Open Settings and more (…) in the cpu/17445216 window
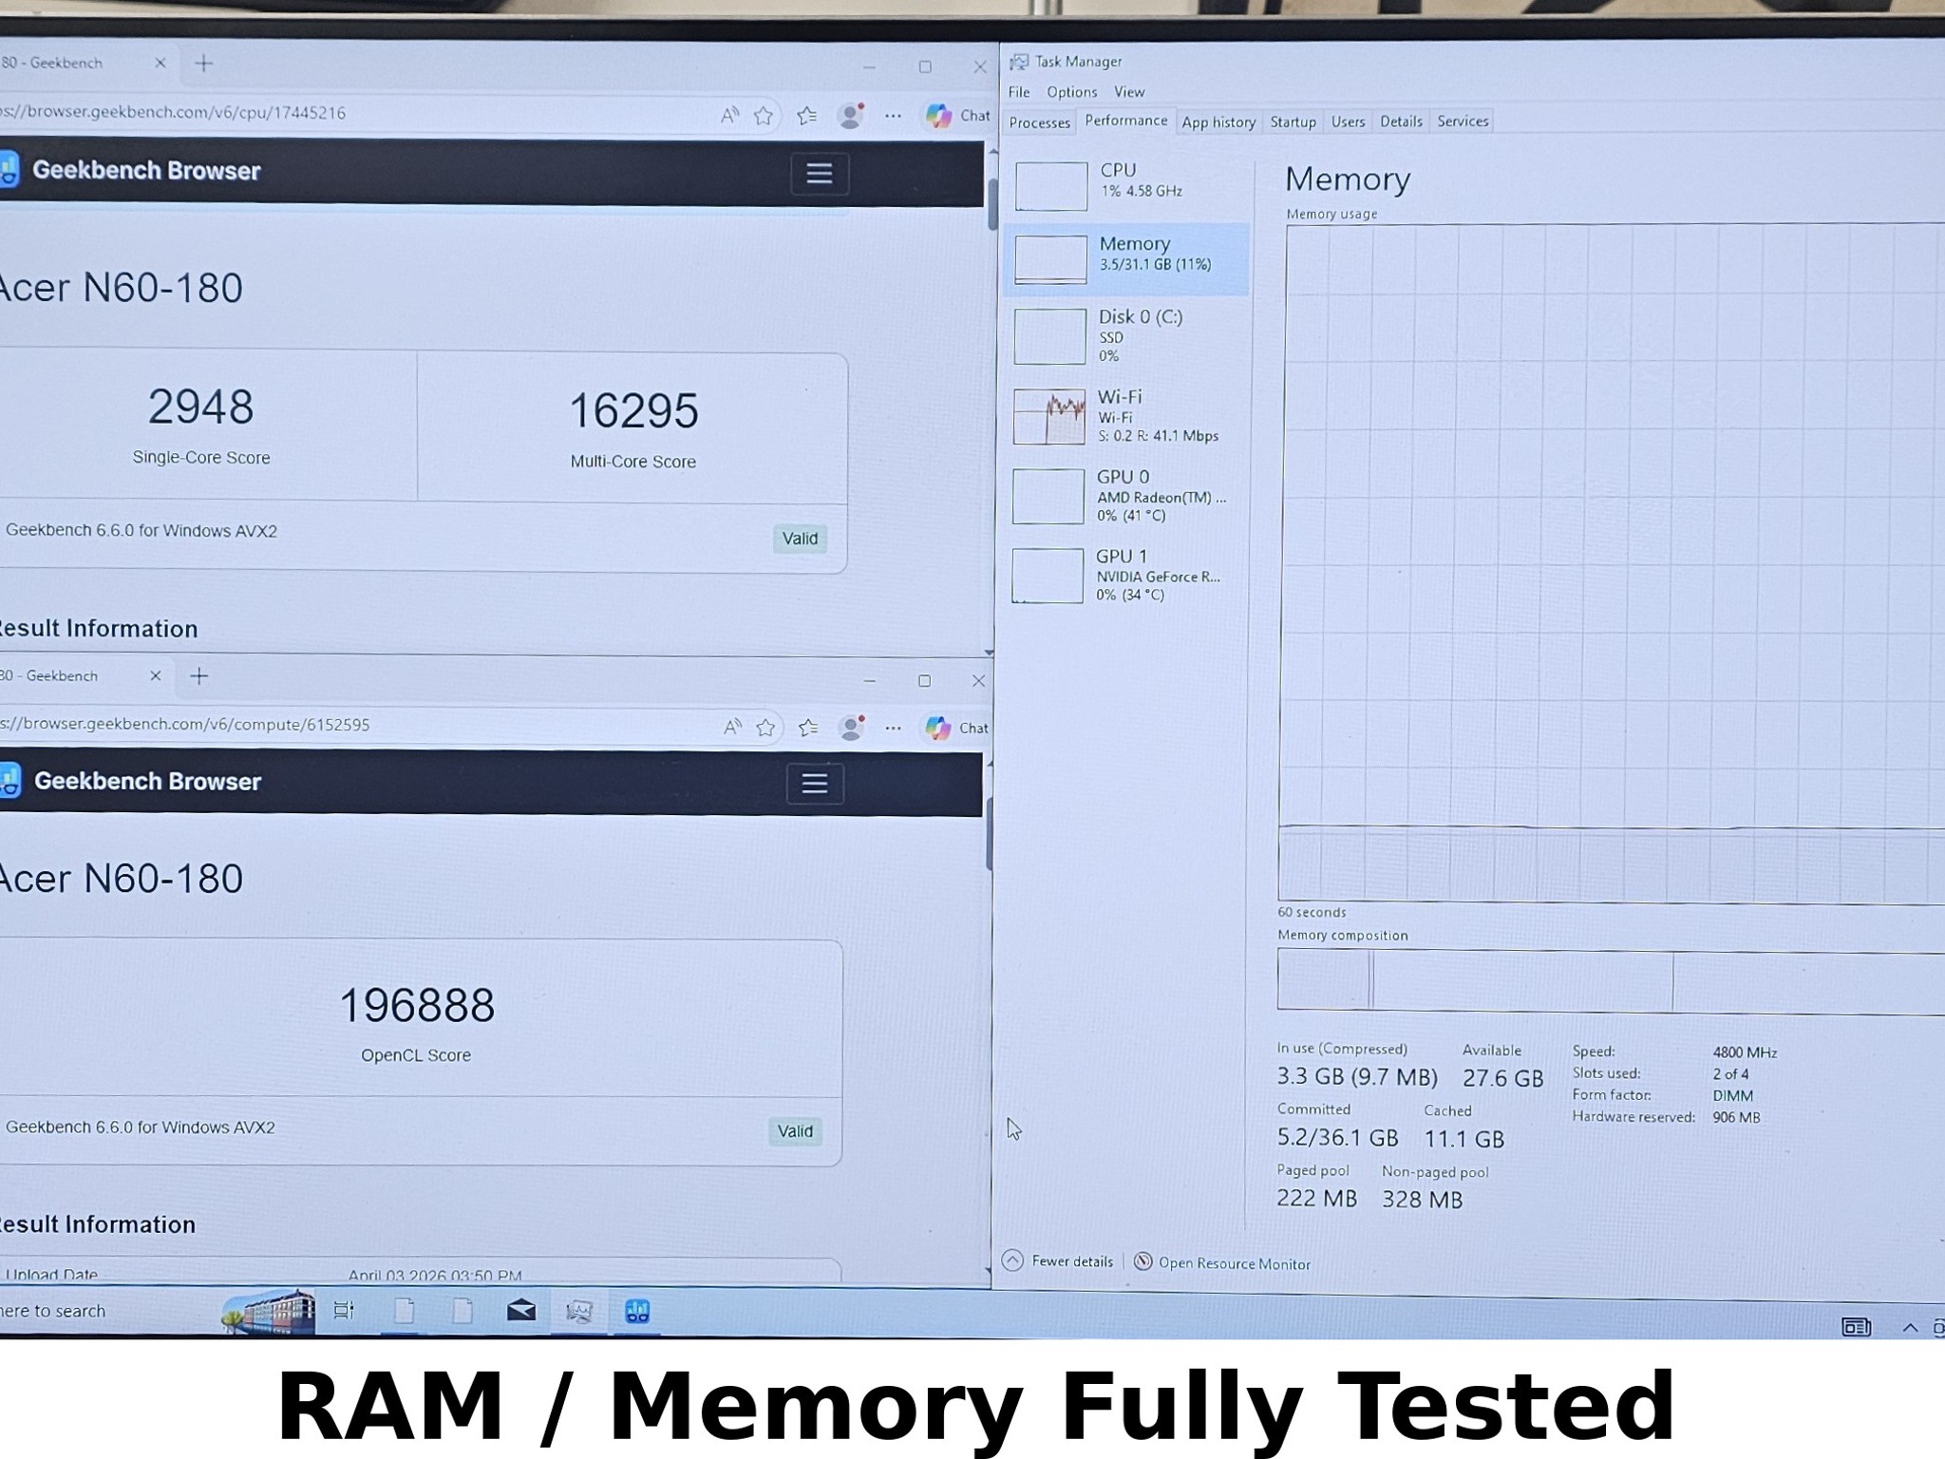Screen dimensions: 1945x1459 893,116
